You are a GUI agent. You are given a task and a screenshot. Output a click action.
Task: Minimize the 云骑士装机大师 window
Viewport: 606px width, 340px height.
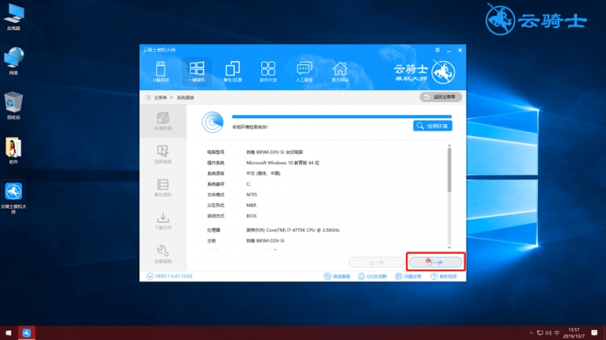[x=448, y=50]
